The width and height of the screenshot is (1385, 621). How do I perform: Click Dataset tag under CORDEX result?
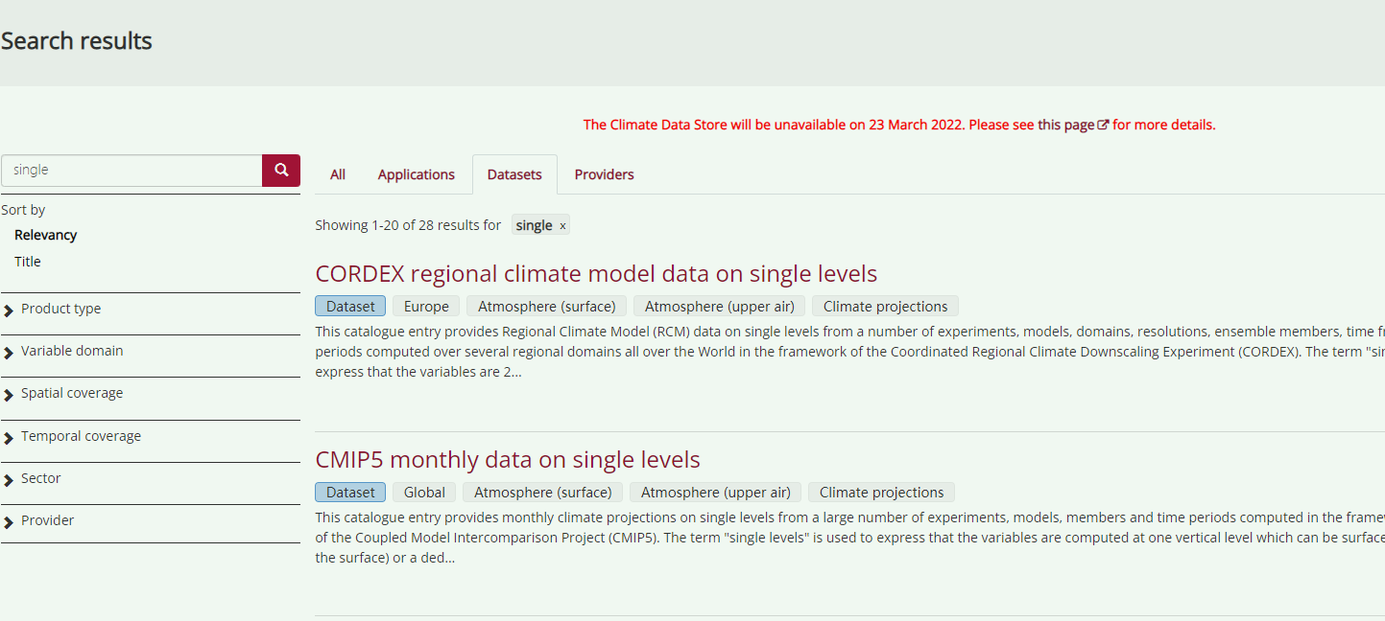pos(350,307)
